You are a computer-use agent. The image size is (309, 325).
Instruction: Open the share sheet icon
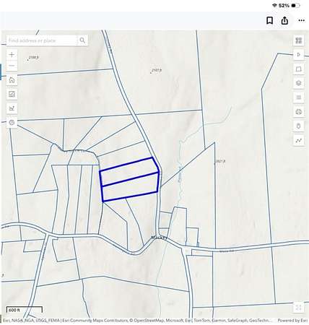pyautogui.click(x=284, y=20)
